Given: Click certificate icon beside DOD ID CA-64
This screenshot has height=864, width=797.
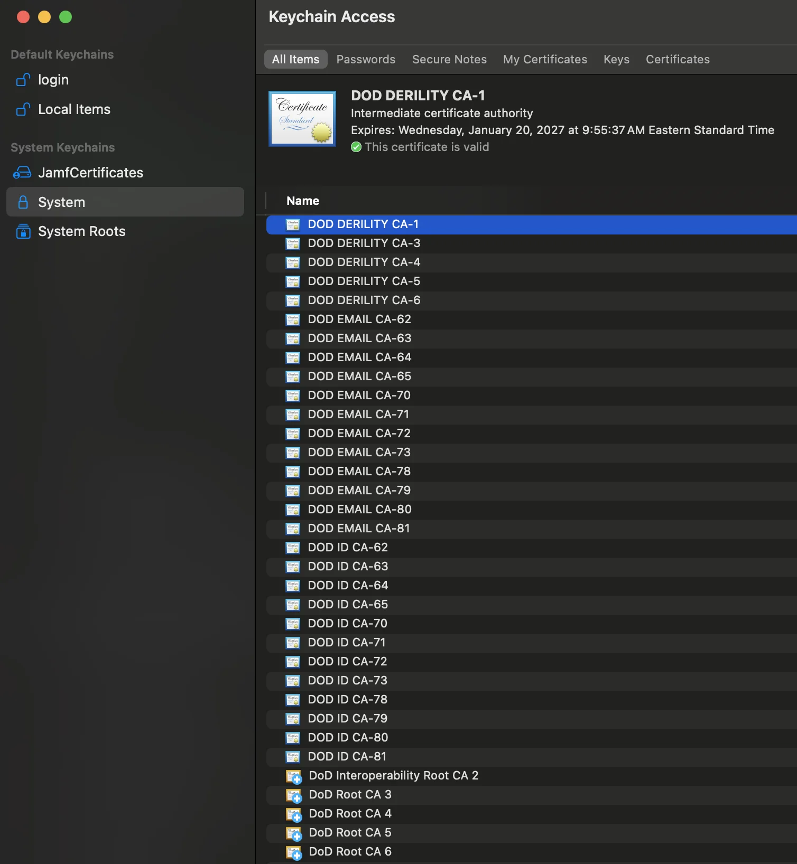Looking at the screenshot, I should [x=293, y=586].
